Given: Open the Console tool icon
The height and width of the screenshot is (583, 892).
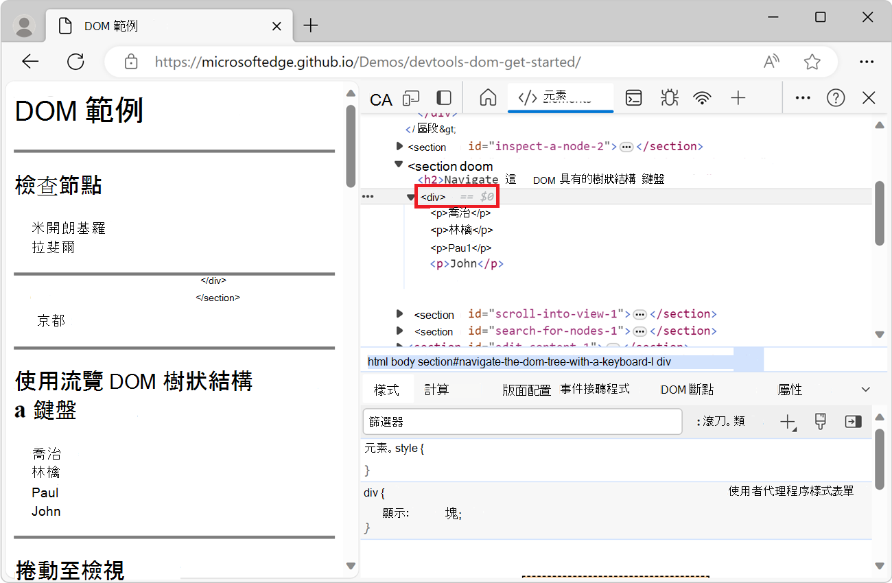Looking at the screenshot, I should click(633, 98).
